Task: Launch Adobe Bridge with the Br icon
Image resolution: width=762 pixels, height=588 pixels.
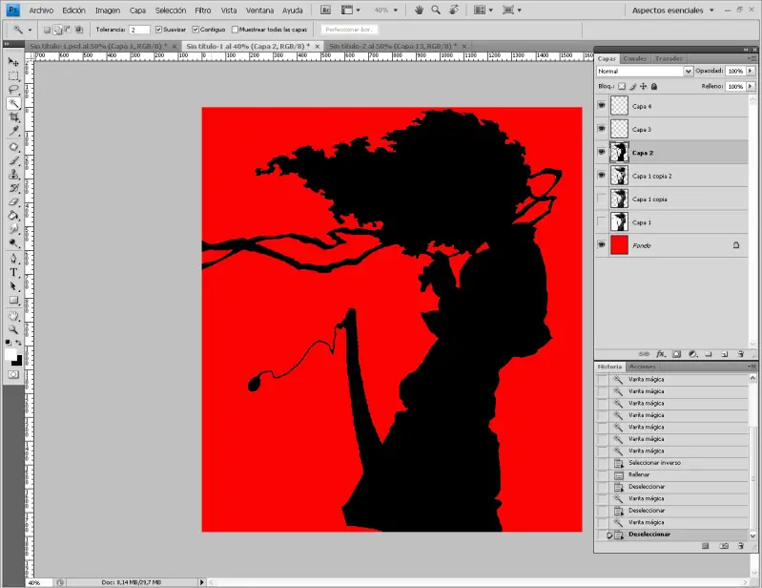Action: [325, 10]
